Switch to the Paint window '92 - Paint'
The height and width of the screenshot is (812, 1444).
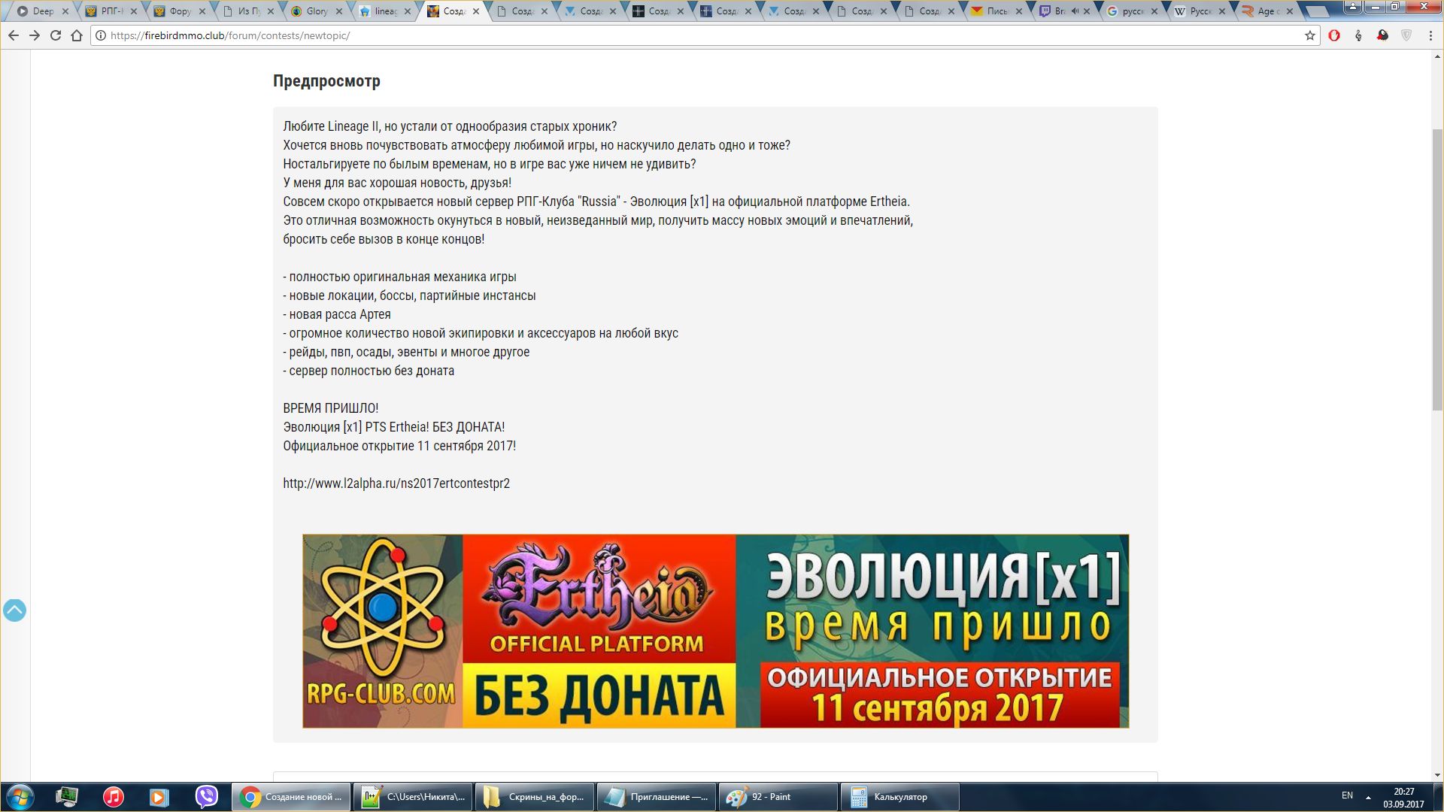[x=778, y=797]
